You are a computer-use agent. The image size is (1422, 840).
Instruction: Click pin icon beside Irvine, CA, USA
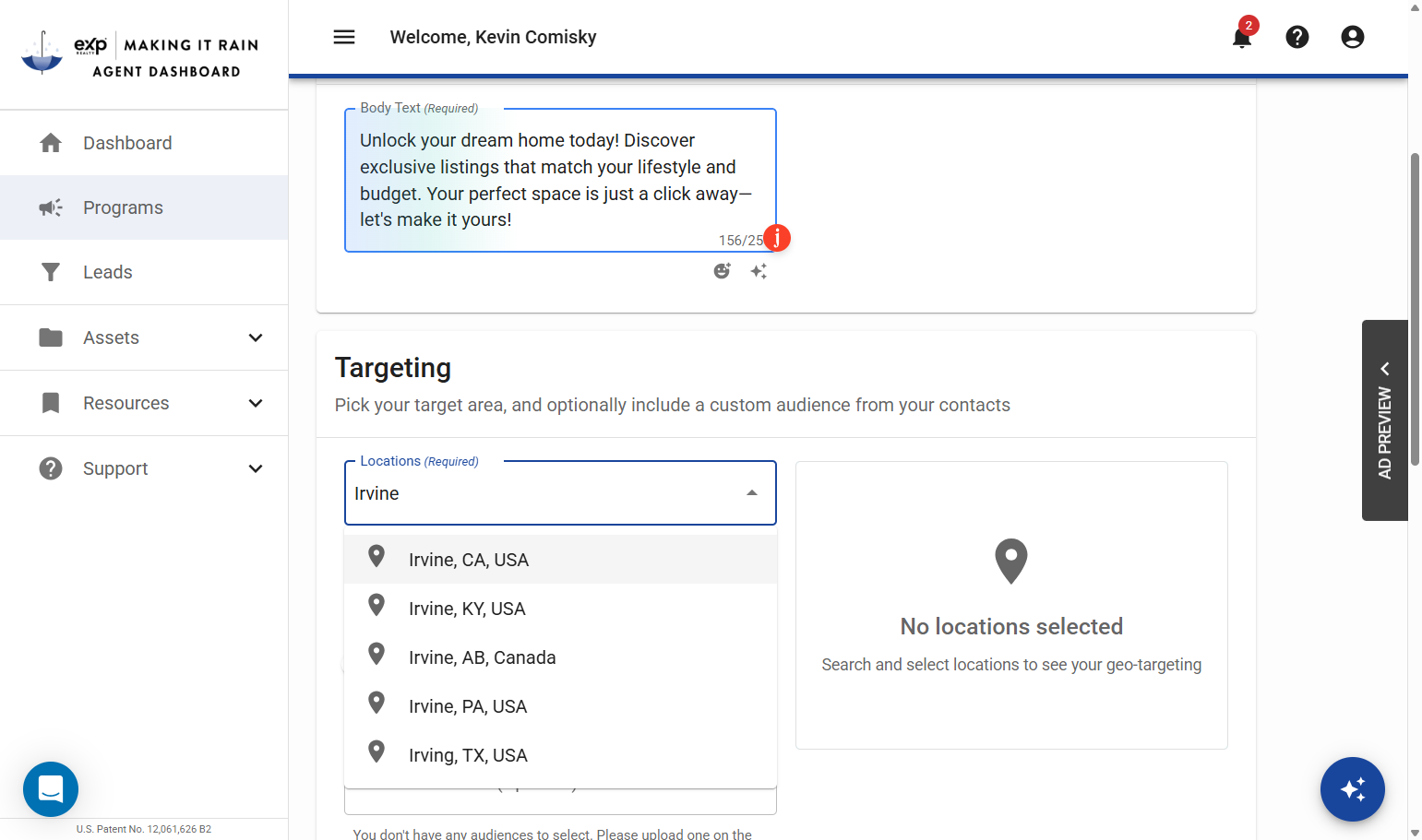[x=376, y=556]
